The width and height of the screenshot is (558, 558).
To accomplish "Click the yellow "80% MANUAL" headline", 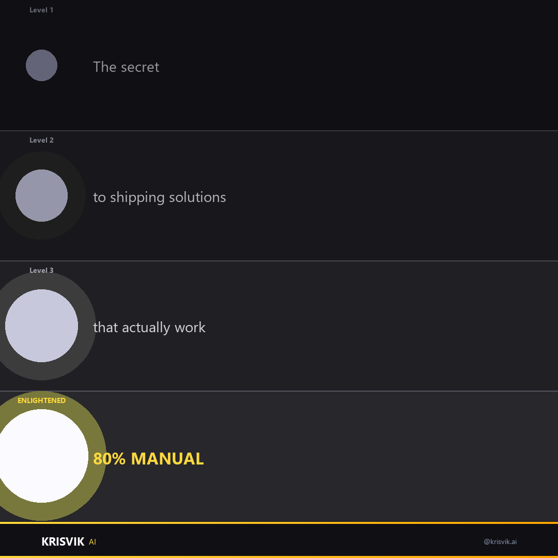I will point(148,459).
